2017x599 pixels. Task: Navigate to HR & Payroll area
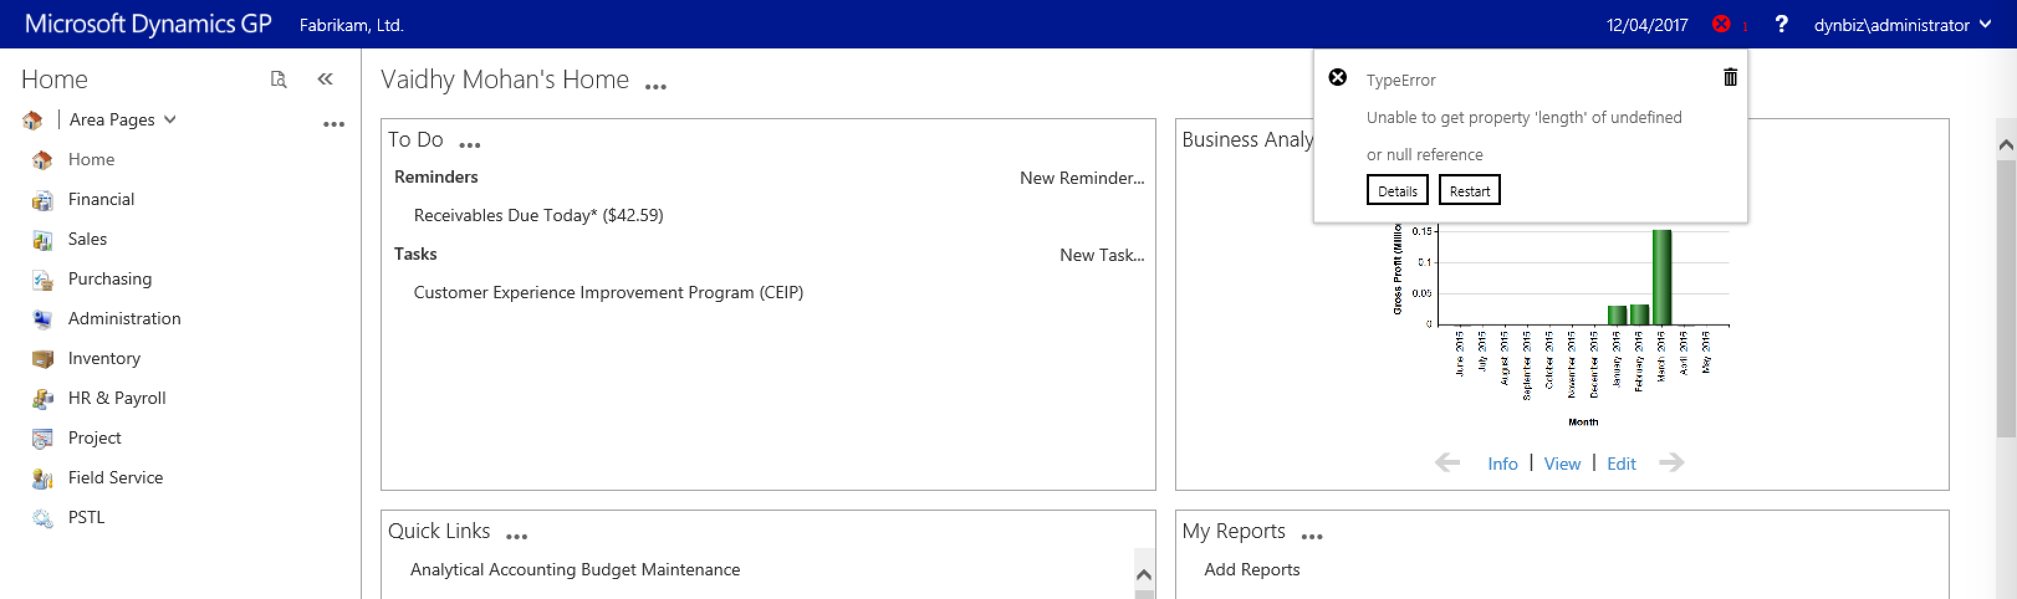(x=117, y=398)
